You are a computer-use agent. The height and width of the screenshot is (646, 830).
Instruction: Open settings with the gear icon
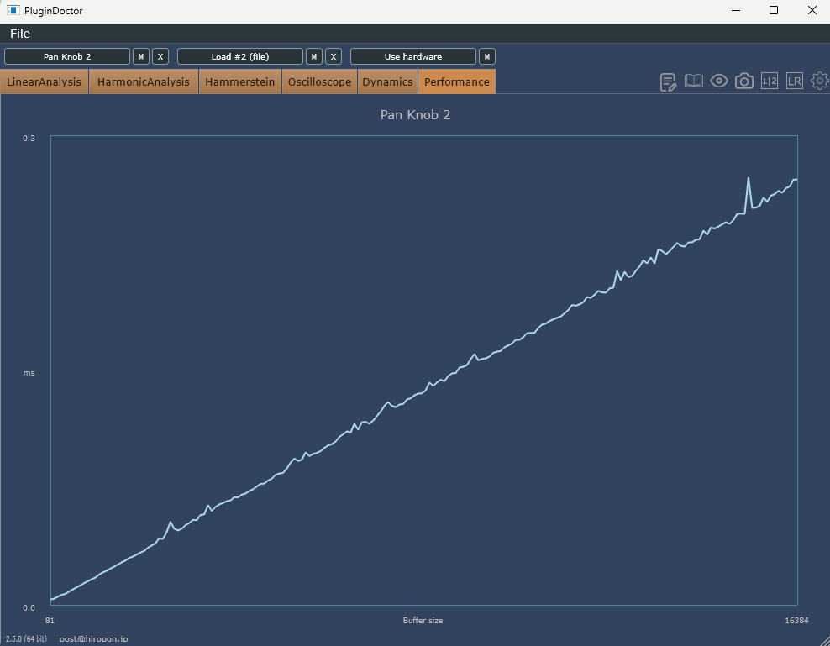tap(819, 81)
